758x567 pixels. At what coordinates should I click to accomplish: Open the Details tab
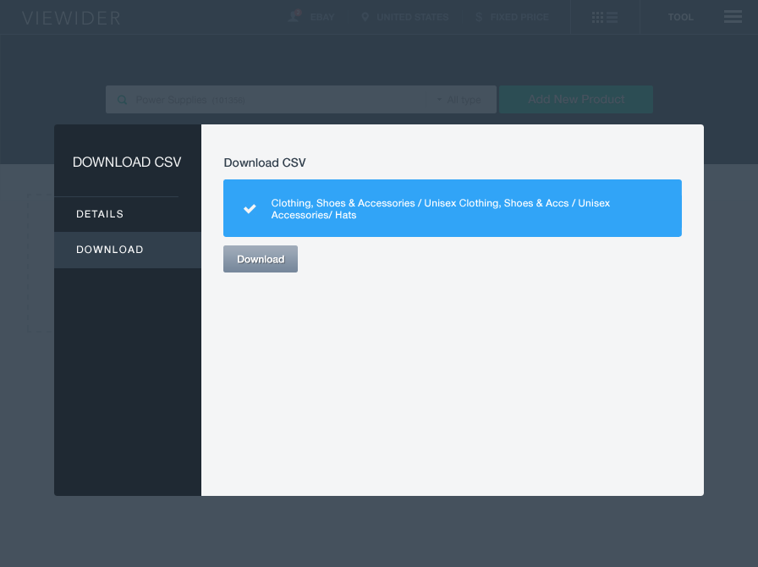[100, 214]
